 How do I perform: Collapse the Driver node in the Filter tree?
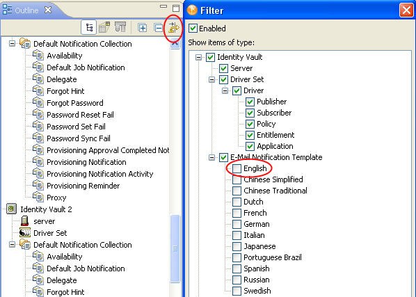(x=225, y=90)
